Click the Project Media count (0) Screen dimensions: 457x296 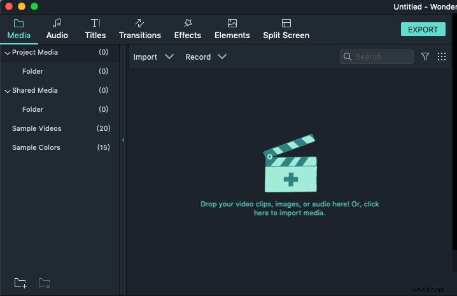[104, 52]
